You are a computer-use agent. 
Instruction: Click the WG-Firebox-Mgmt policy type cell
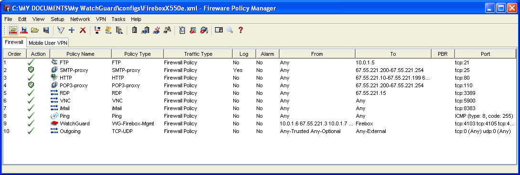click(133, 124)
